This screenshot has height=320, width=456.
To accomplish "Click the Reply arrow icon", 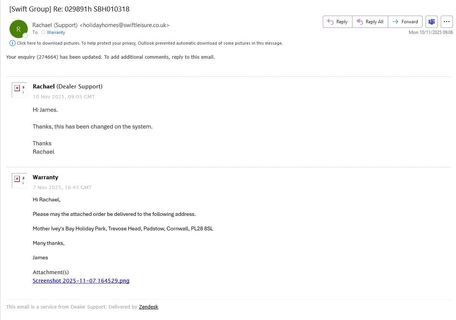I will [330, 22].
